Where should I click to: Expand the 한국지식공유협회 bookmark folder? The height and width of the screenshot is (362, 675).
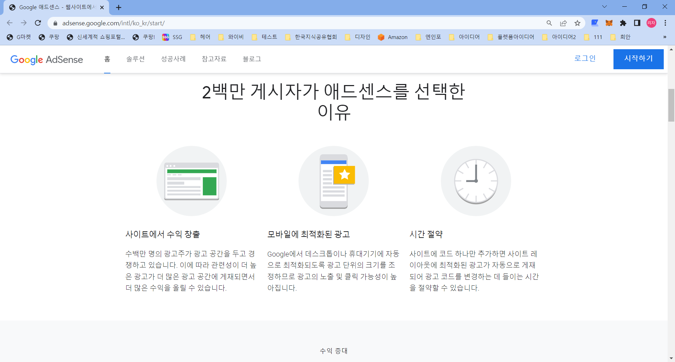(311, 37)
